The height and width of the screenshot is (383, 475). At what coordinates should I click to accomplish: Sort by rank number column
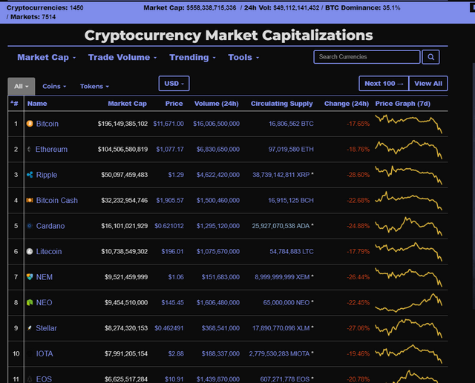[x=15, y=104]
